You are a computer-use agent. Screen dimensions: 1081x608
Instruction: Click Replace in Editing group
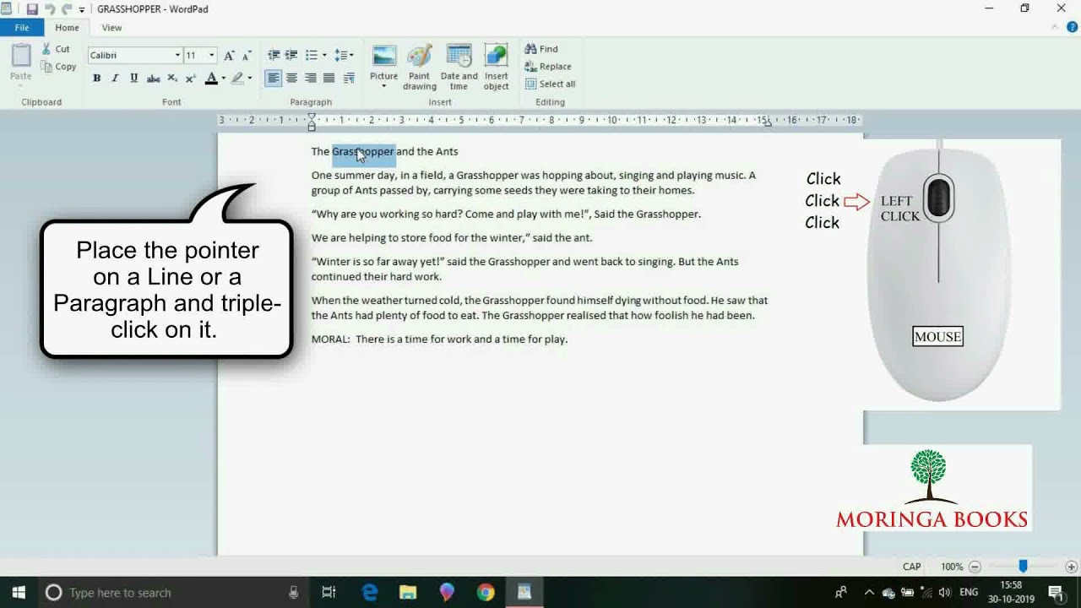[548, 67]
